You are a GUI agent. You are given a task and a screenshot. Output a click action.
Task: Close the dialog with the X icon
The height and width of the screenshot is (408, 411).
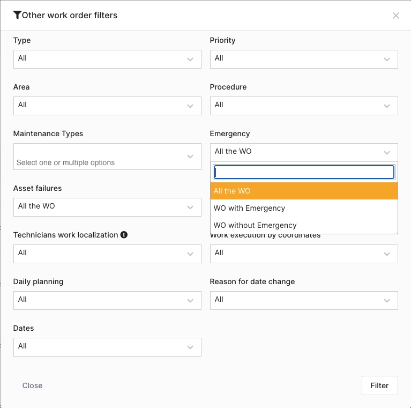tap(396, 16)
